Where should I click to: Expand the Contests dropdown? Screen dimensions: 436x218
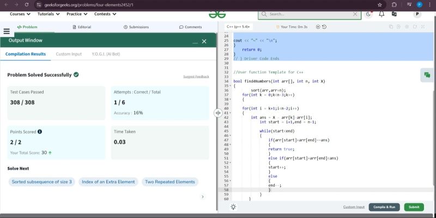[x=105, y=14]
